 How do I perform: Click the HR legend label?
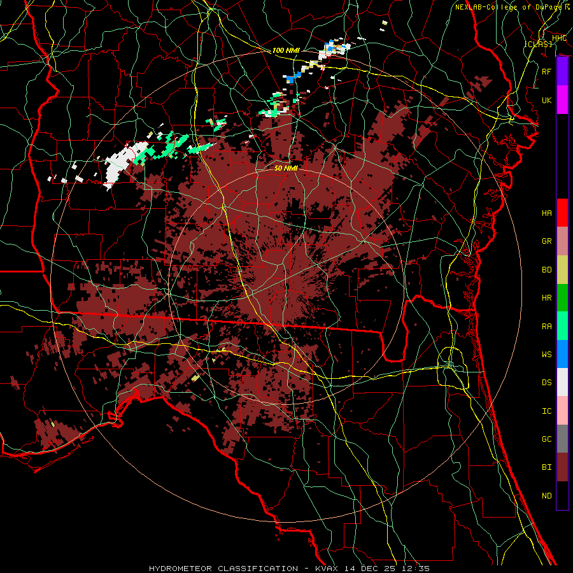[x=547, y=298]
